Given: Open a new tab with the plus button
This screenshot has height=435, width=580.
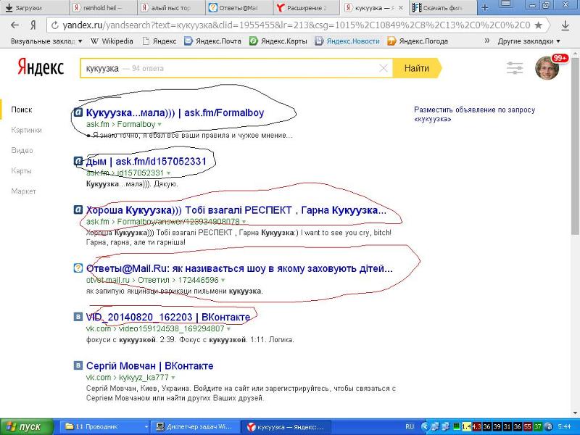Looking at the screenshot, I should pyautogui.click(x=484, y=7).
